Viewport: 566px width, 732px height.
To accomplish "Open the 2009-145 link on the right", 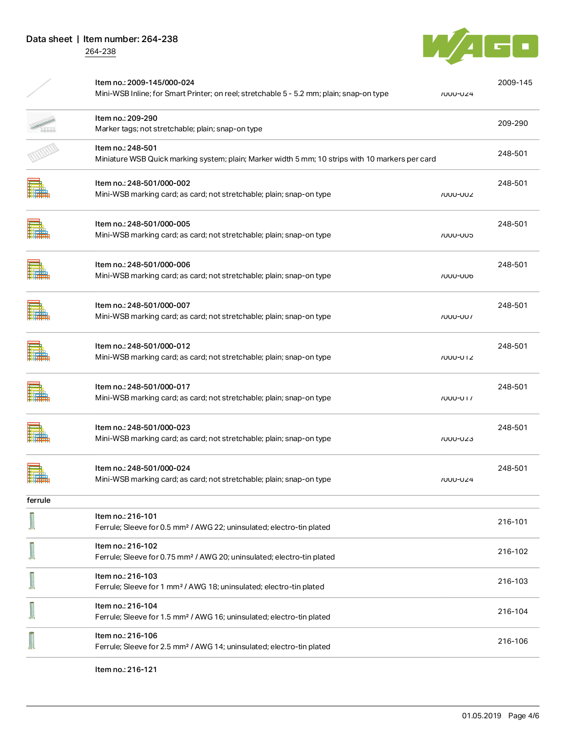I will [515, 83].
